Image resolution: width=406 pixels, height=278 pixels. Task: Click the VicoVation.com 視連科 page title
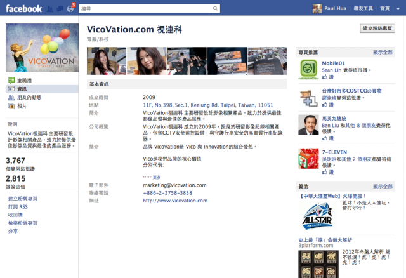[134, 30]
